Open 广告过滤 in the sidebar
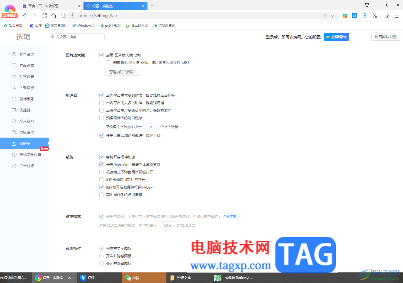 click(x=24, y=166)
